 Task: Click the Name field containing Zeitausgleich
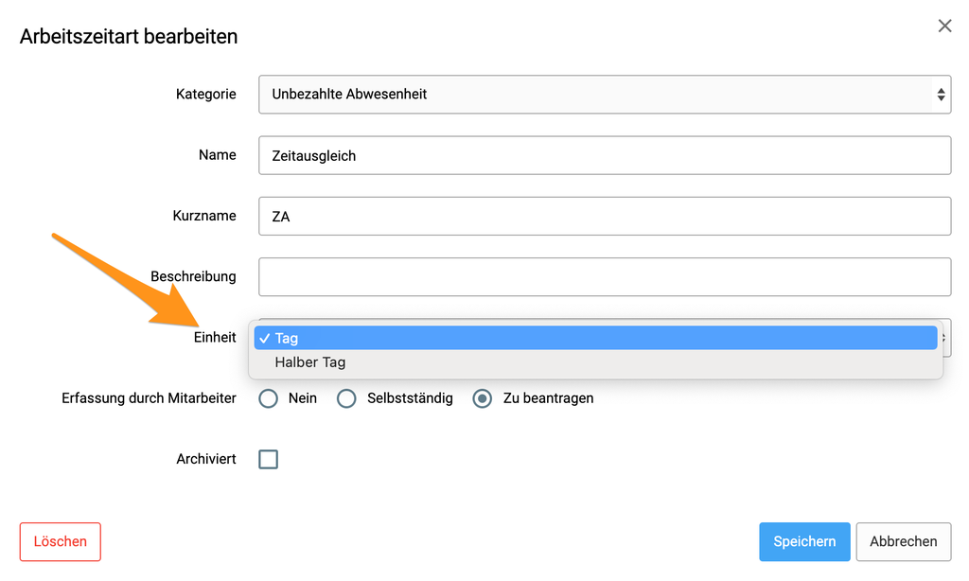[605, 155]
